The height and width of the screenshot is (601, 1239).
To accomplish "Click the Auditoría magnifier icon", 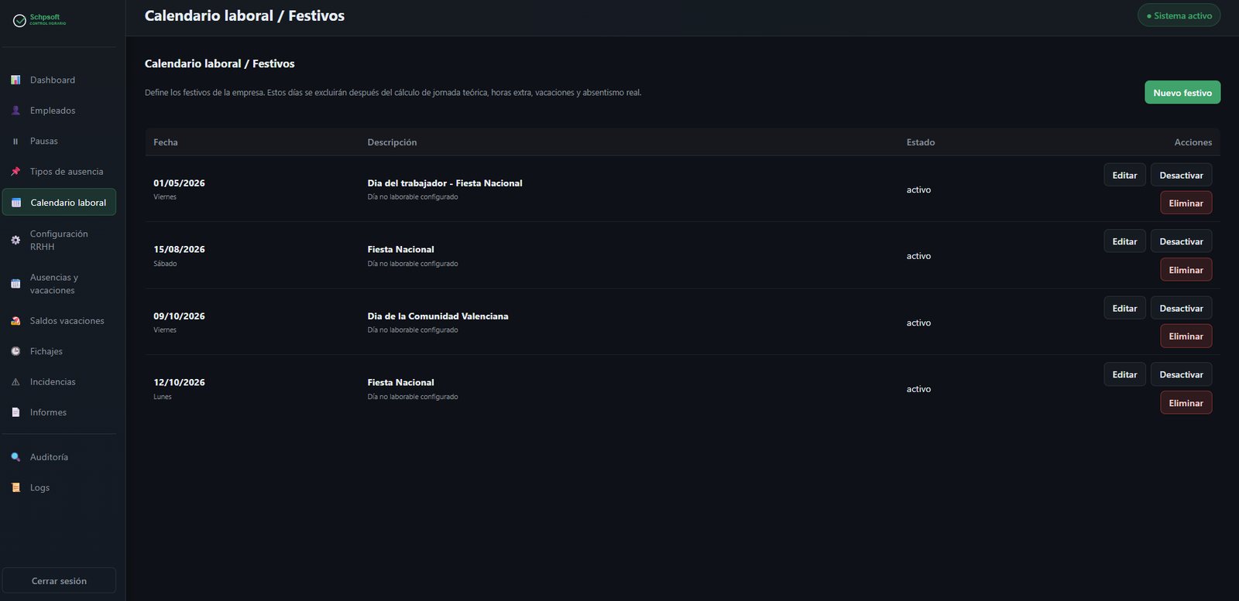I will point(15,457).
